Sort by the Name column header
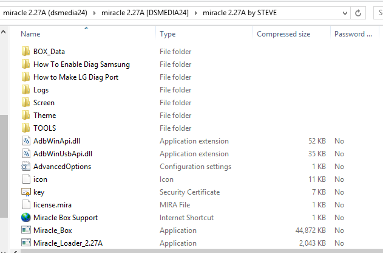Viewport: 383px width, 253px height. click(x=30, y=34)
